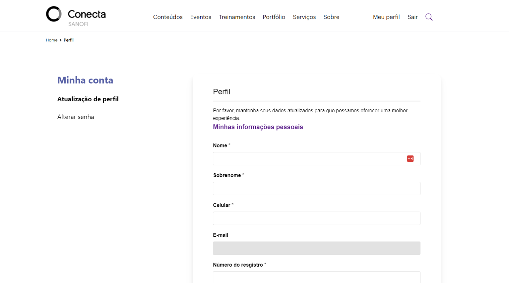
Task: Select Atualização de perfil in the sidebar
Action: [x=88, y=99]
